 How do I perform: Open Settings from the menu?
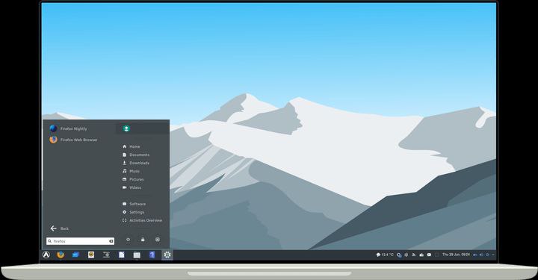(x=134, y=212)
